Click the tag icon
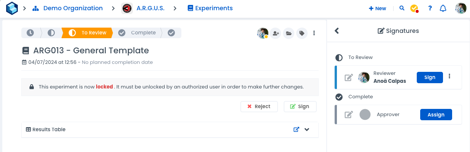The width and height of the screenshot is (470, 152). (x=302, y=33)
